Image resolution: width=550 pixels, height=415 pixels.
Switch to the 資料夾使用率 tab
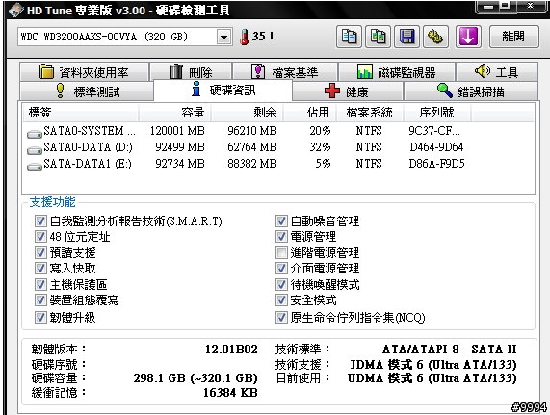point(85,72)
